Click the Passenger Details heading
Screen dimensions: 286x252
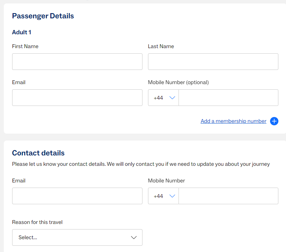tap(43, 16)
